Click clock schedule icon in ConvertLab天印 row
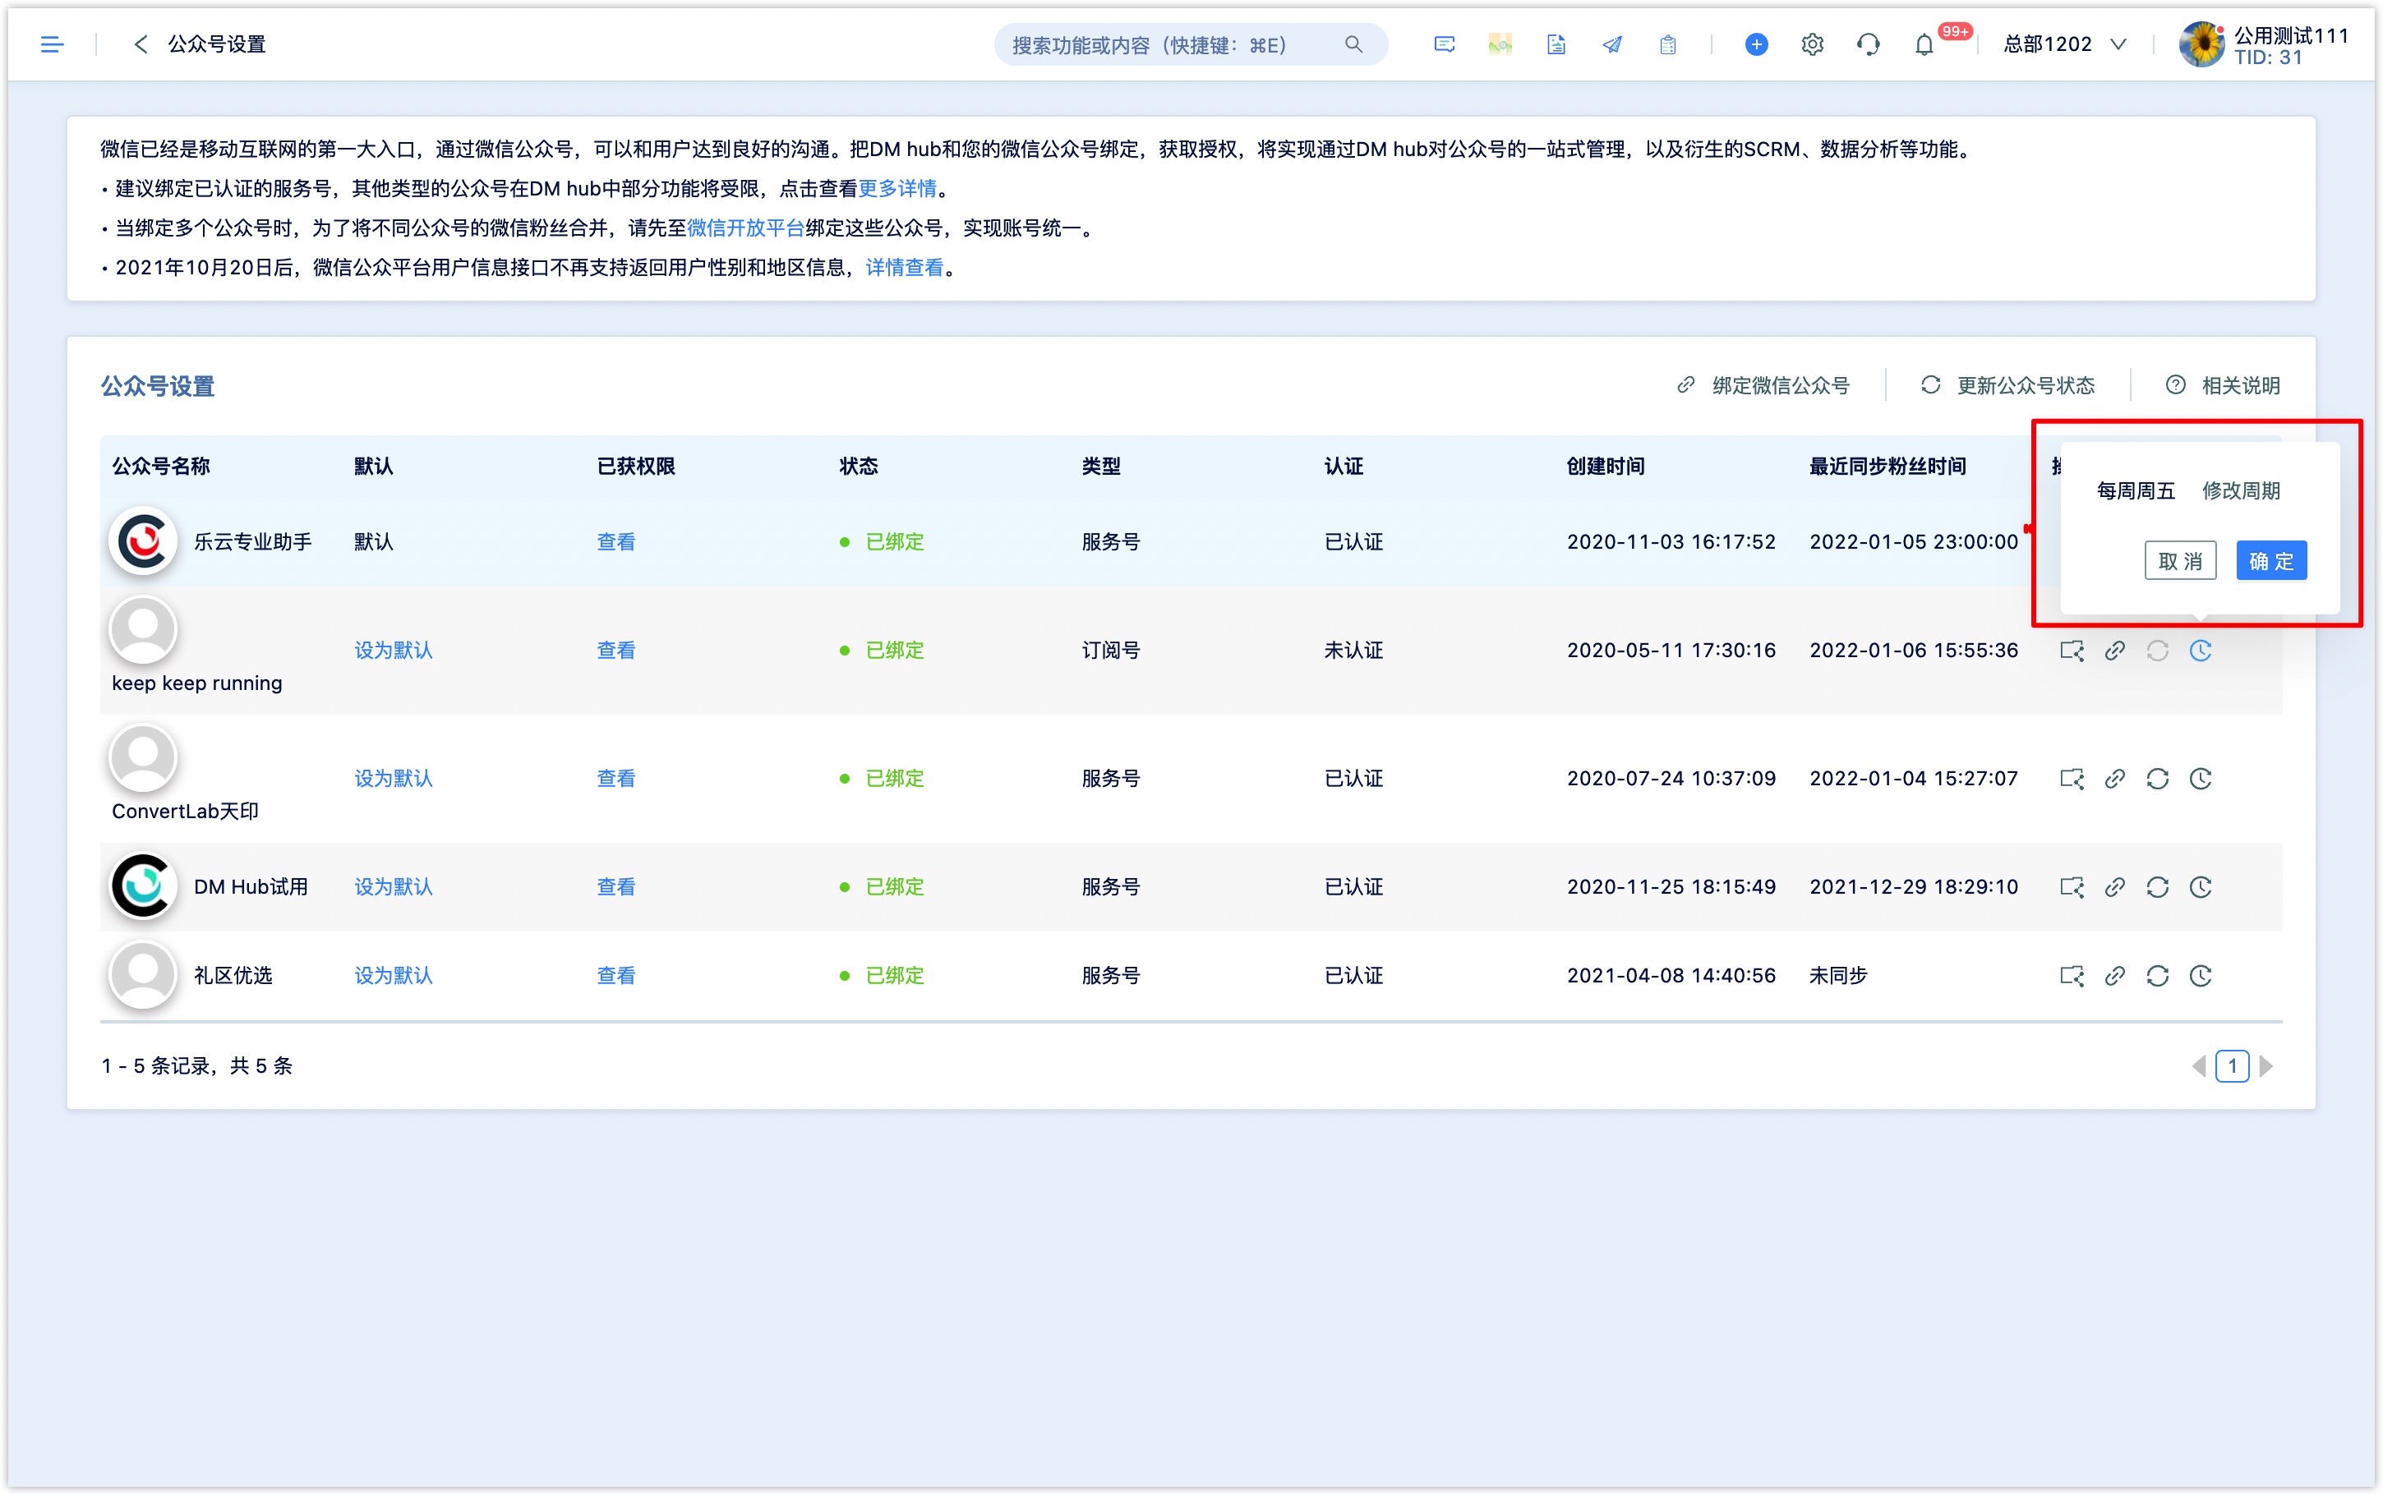2383x1495 pixels. click(2200, 780)
